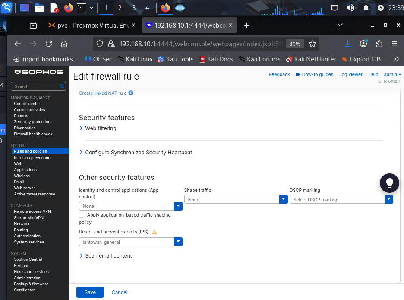Go to browser home page icon
Image resolution: width=404 pixels, height=300 pixels.
(64, 44)
